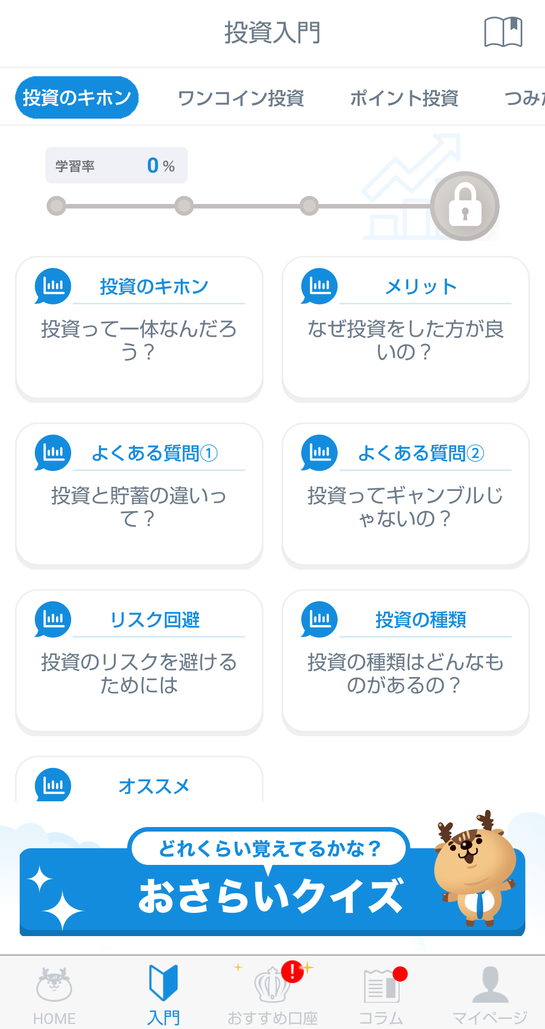This screenshot has width=545, height=1029.
Task: Select the 投資のキホン tab
Action: tap(77, 97)
